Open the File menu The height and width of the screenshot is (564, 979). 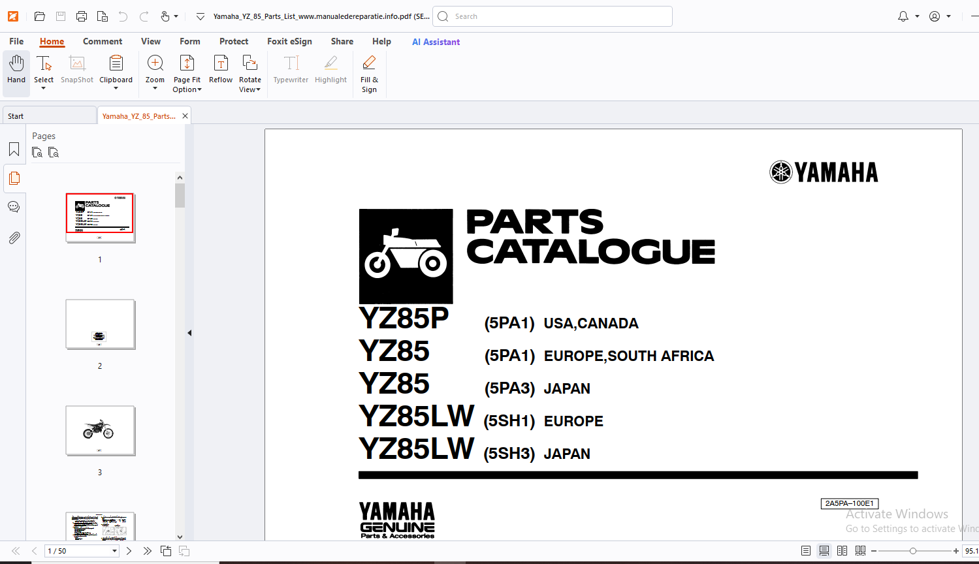pyautogui.click(x=16, y=41)
